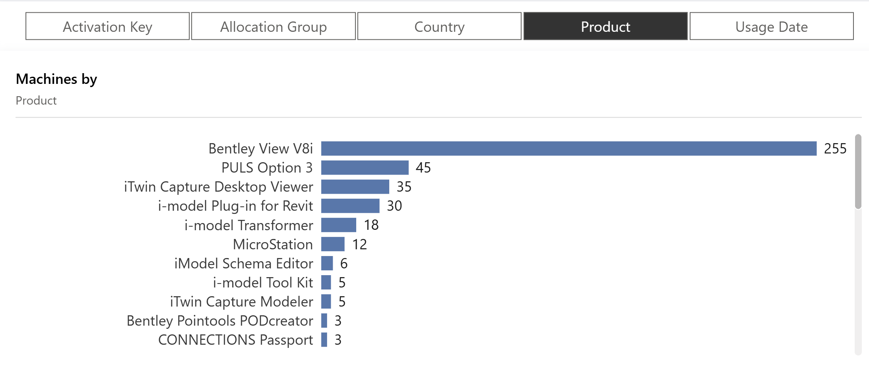Select the Allocation Group tab
Image resolution: width=869 pixels, height=365 pixels.
click(x=273, y=26)
